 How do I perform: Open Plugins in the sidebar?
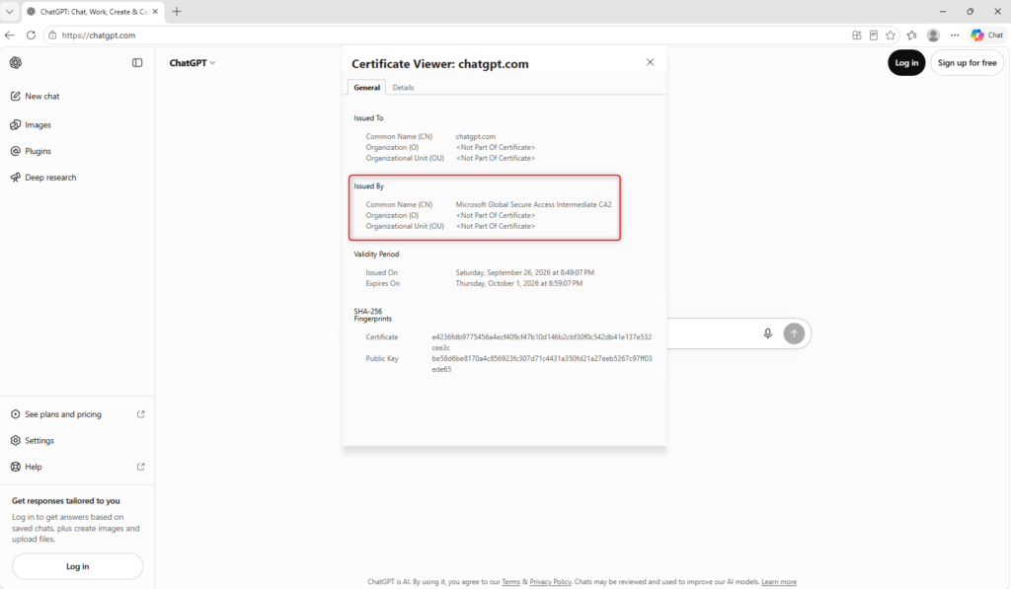click(x=31, y=151)
